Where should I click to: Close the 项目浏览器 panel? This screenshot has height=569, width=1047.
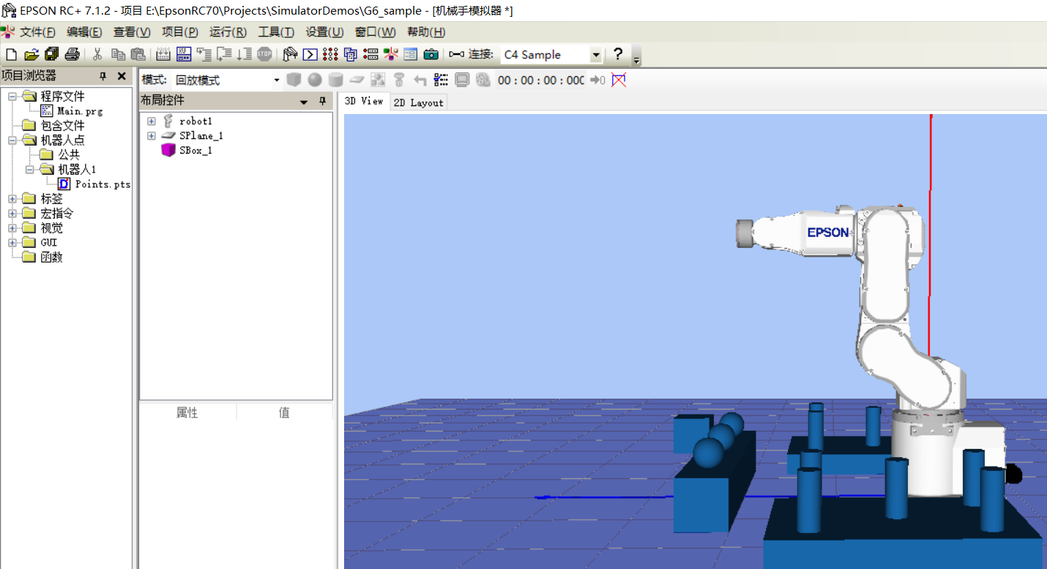click(x=122, y=76)
